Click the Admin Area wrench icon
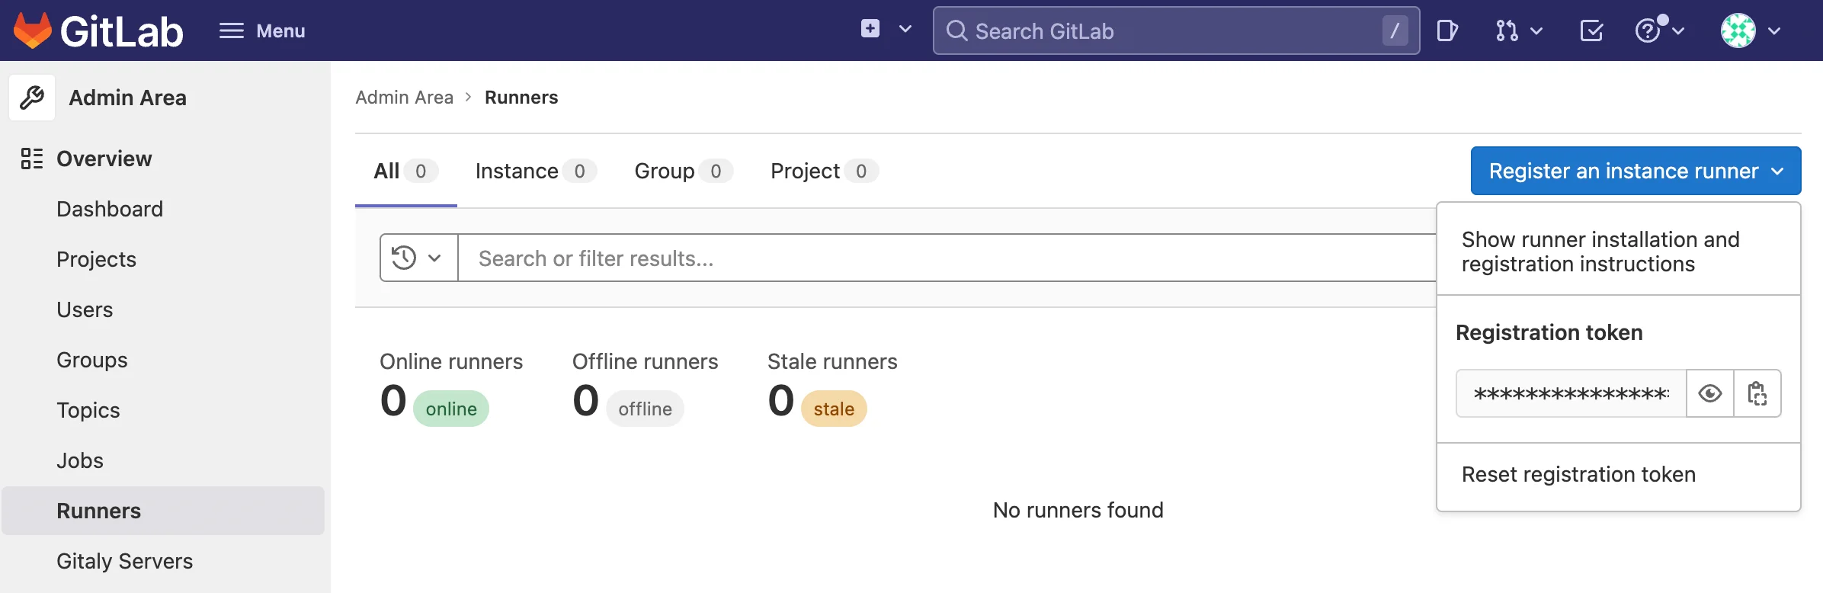The image size is (1823, 593). (32, 98)
